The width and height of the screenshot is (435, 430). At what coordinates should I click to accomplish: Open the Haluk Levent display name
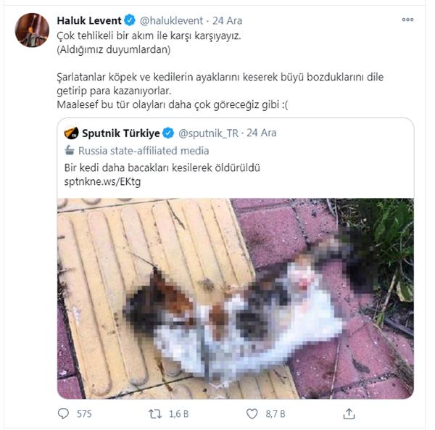click(x=89, y=20)
